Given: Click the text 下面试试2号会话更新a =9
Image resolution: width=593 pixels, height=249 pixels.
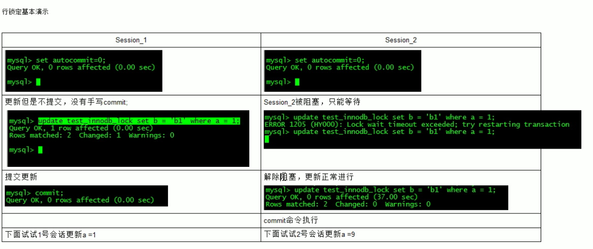Looking at the screenshot, I should pyautogui.click(x=309, y=235).
